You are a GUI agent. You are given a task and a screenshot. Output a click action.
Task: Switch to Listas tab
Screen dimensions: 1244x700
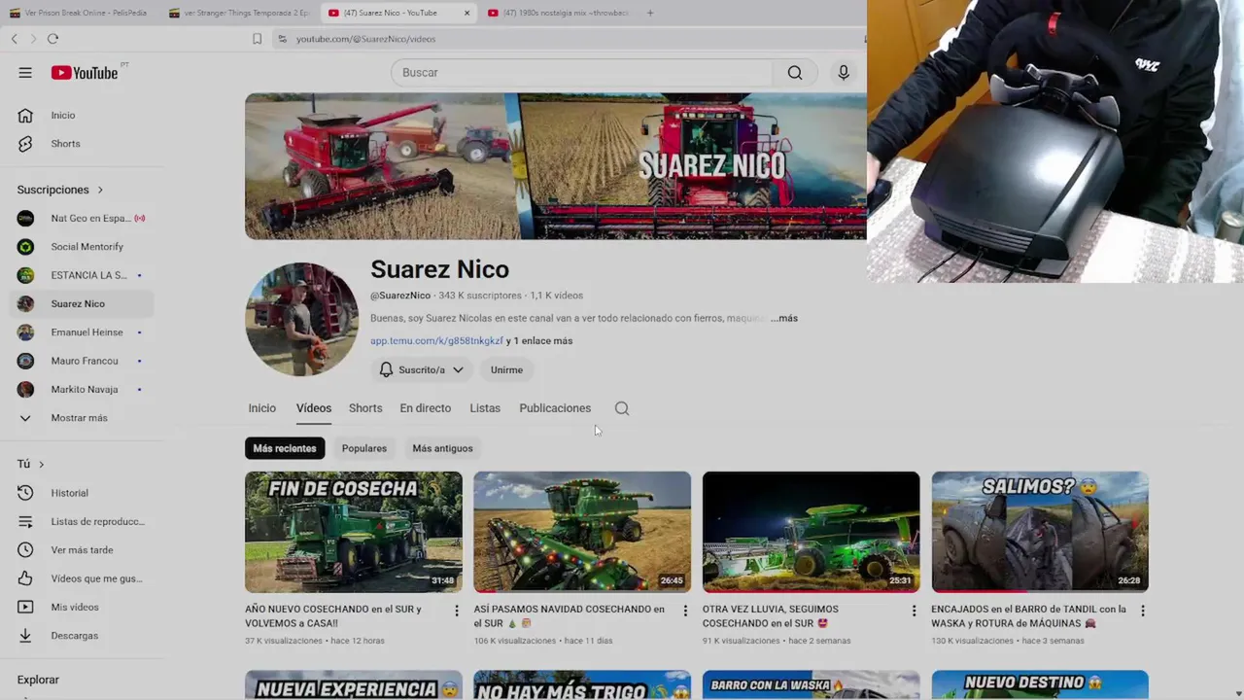pos(485,408)
